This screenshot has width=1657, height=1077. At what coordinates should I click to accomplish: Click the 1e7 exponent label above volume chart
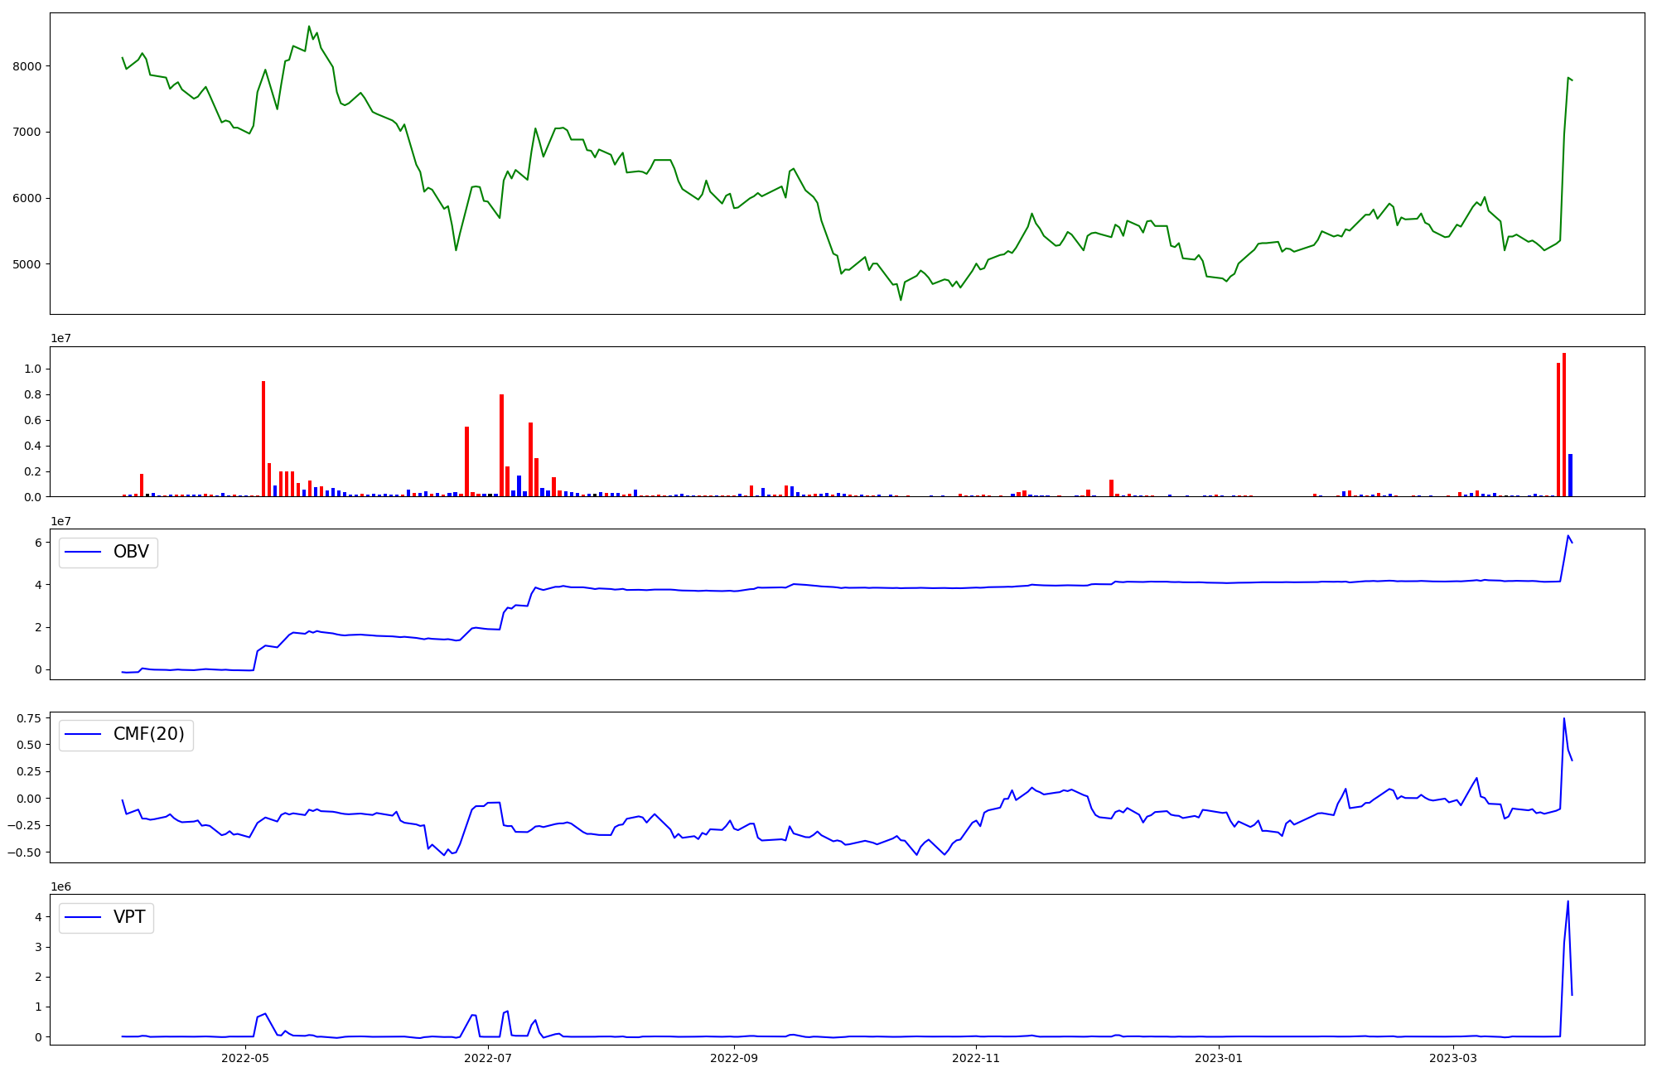(x=60, y=338)
